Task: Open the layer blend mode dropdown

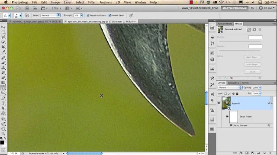Action: (x=230, y=87)
